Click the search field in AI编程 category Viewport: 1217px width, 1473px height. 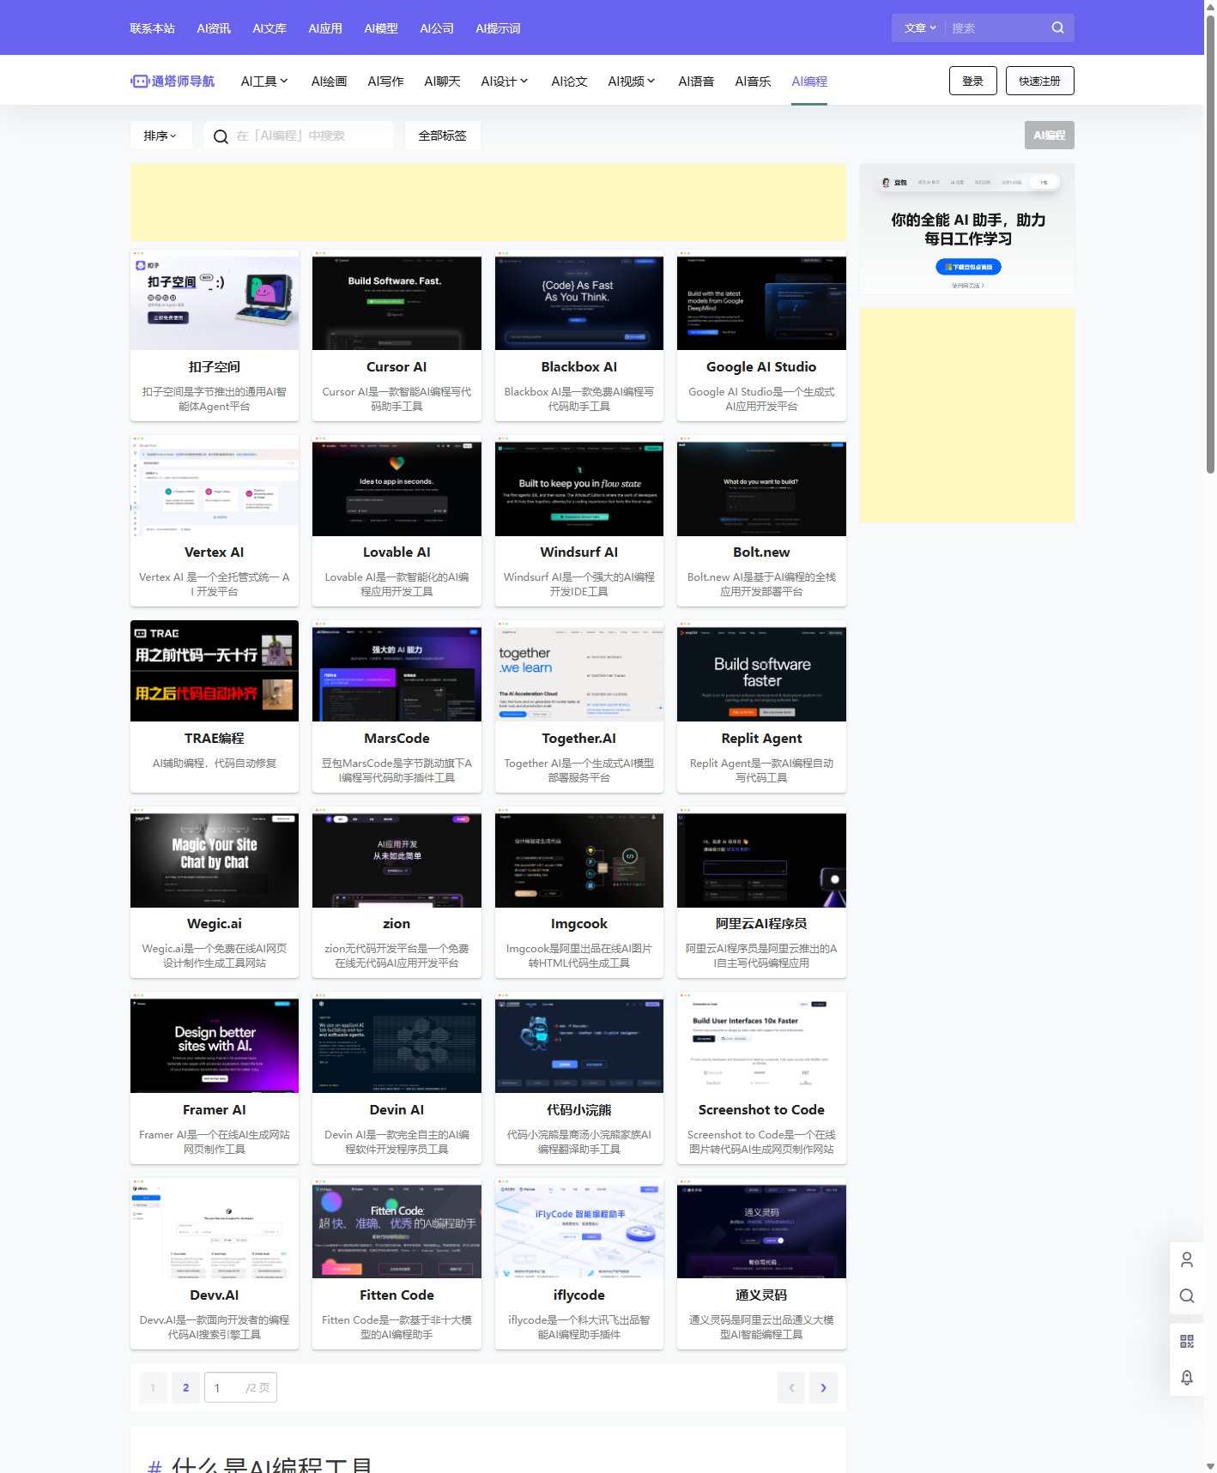point(309,136)
